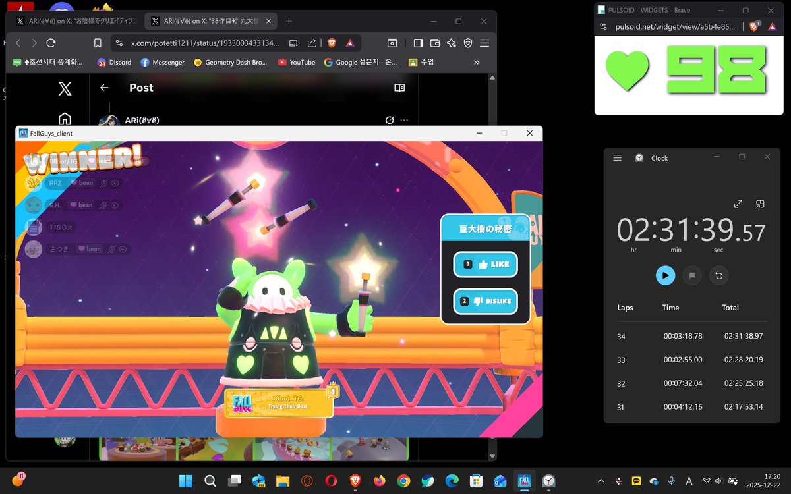This screenshot has width=791, height=494.
Task: Open Brave Wallet icon
Action: tap(434, 43)
